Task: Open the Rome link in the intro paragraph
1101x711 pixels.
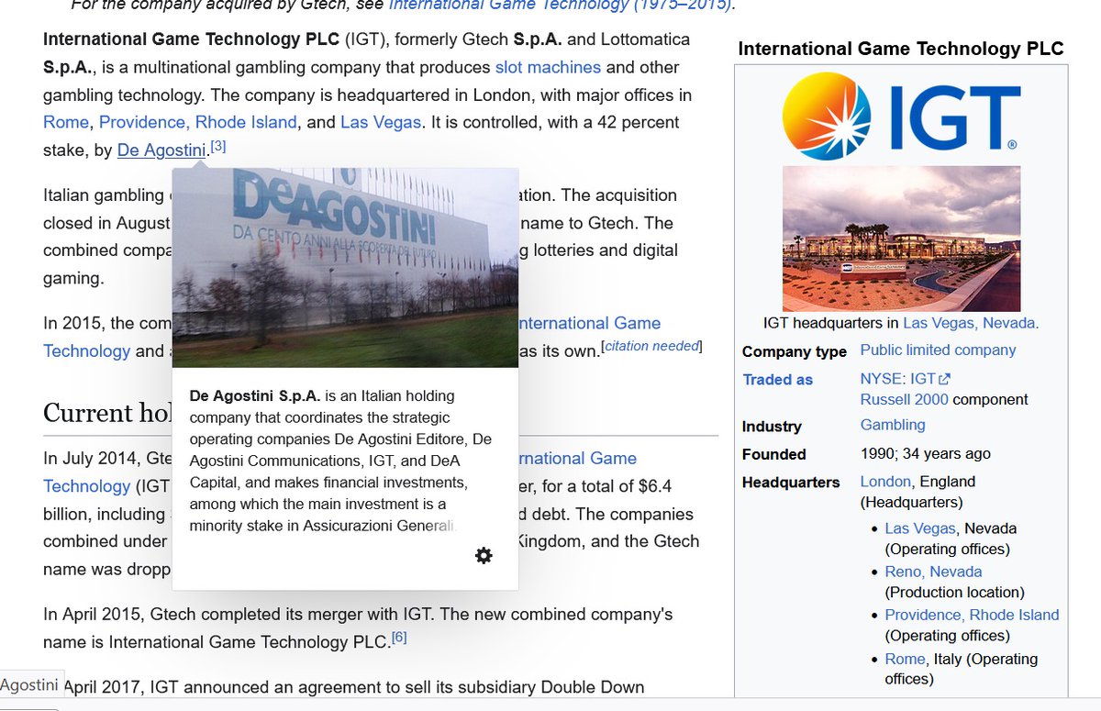Action: [x=66, y=122]
